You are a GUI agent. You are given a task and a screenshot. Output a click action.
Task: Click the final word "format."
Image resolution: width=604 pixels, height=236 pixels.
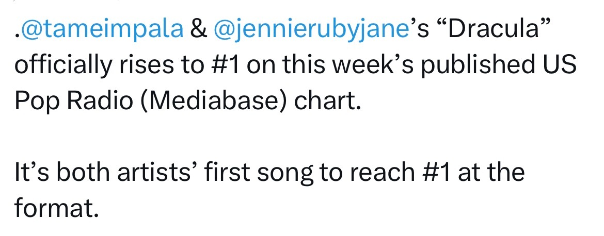(57, 207)
